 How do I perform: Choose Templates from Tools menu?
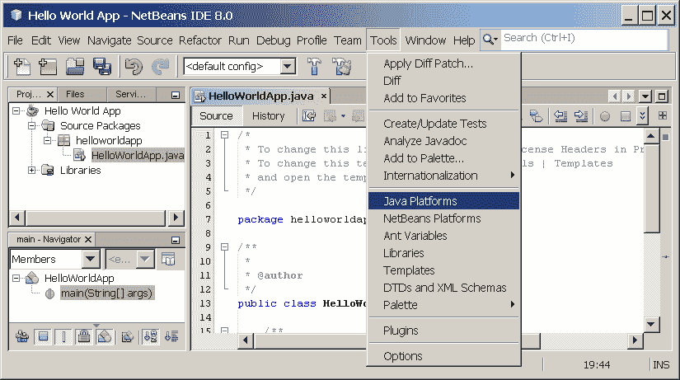443,270
